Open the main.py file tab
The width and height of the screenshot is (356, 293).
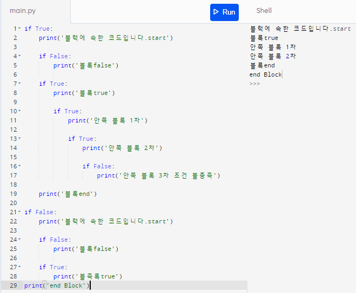[x=23, y=11]
